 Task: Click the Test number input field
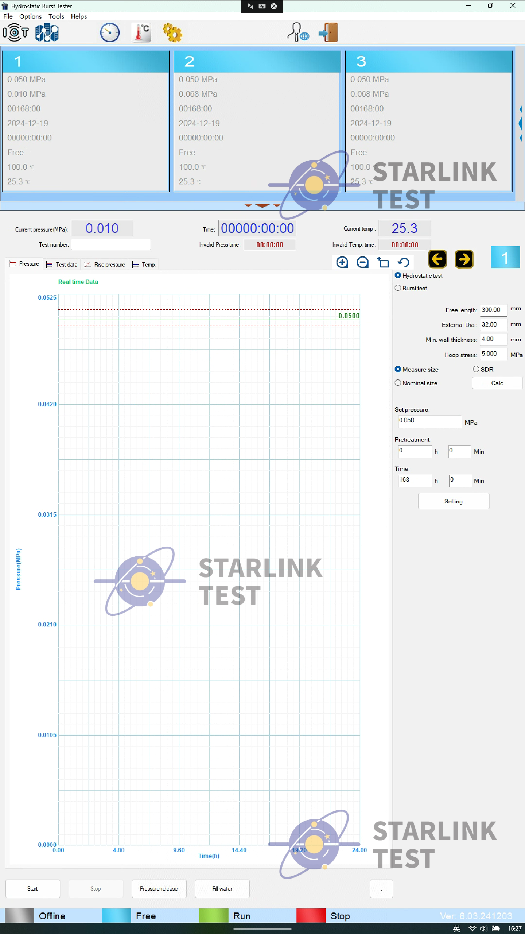coord(111,244)
